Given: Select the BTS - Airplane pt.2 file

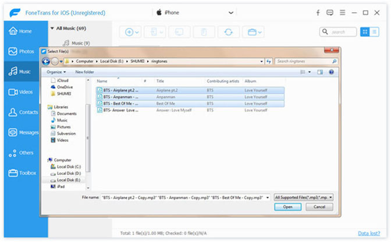Looking at the screenshot, I should coord(190,90).
